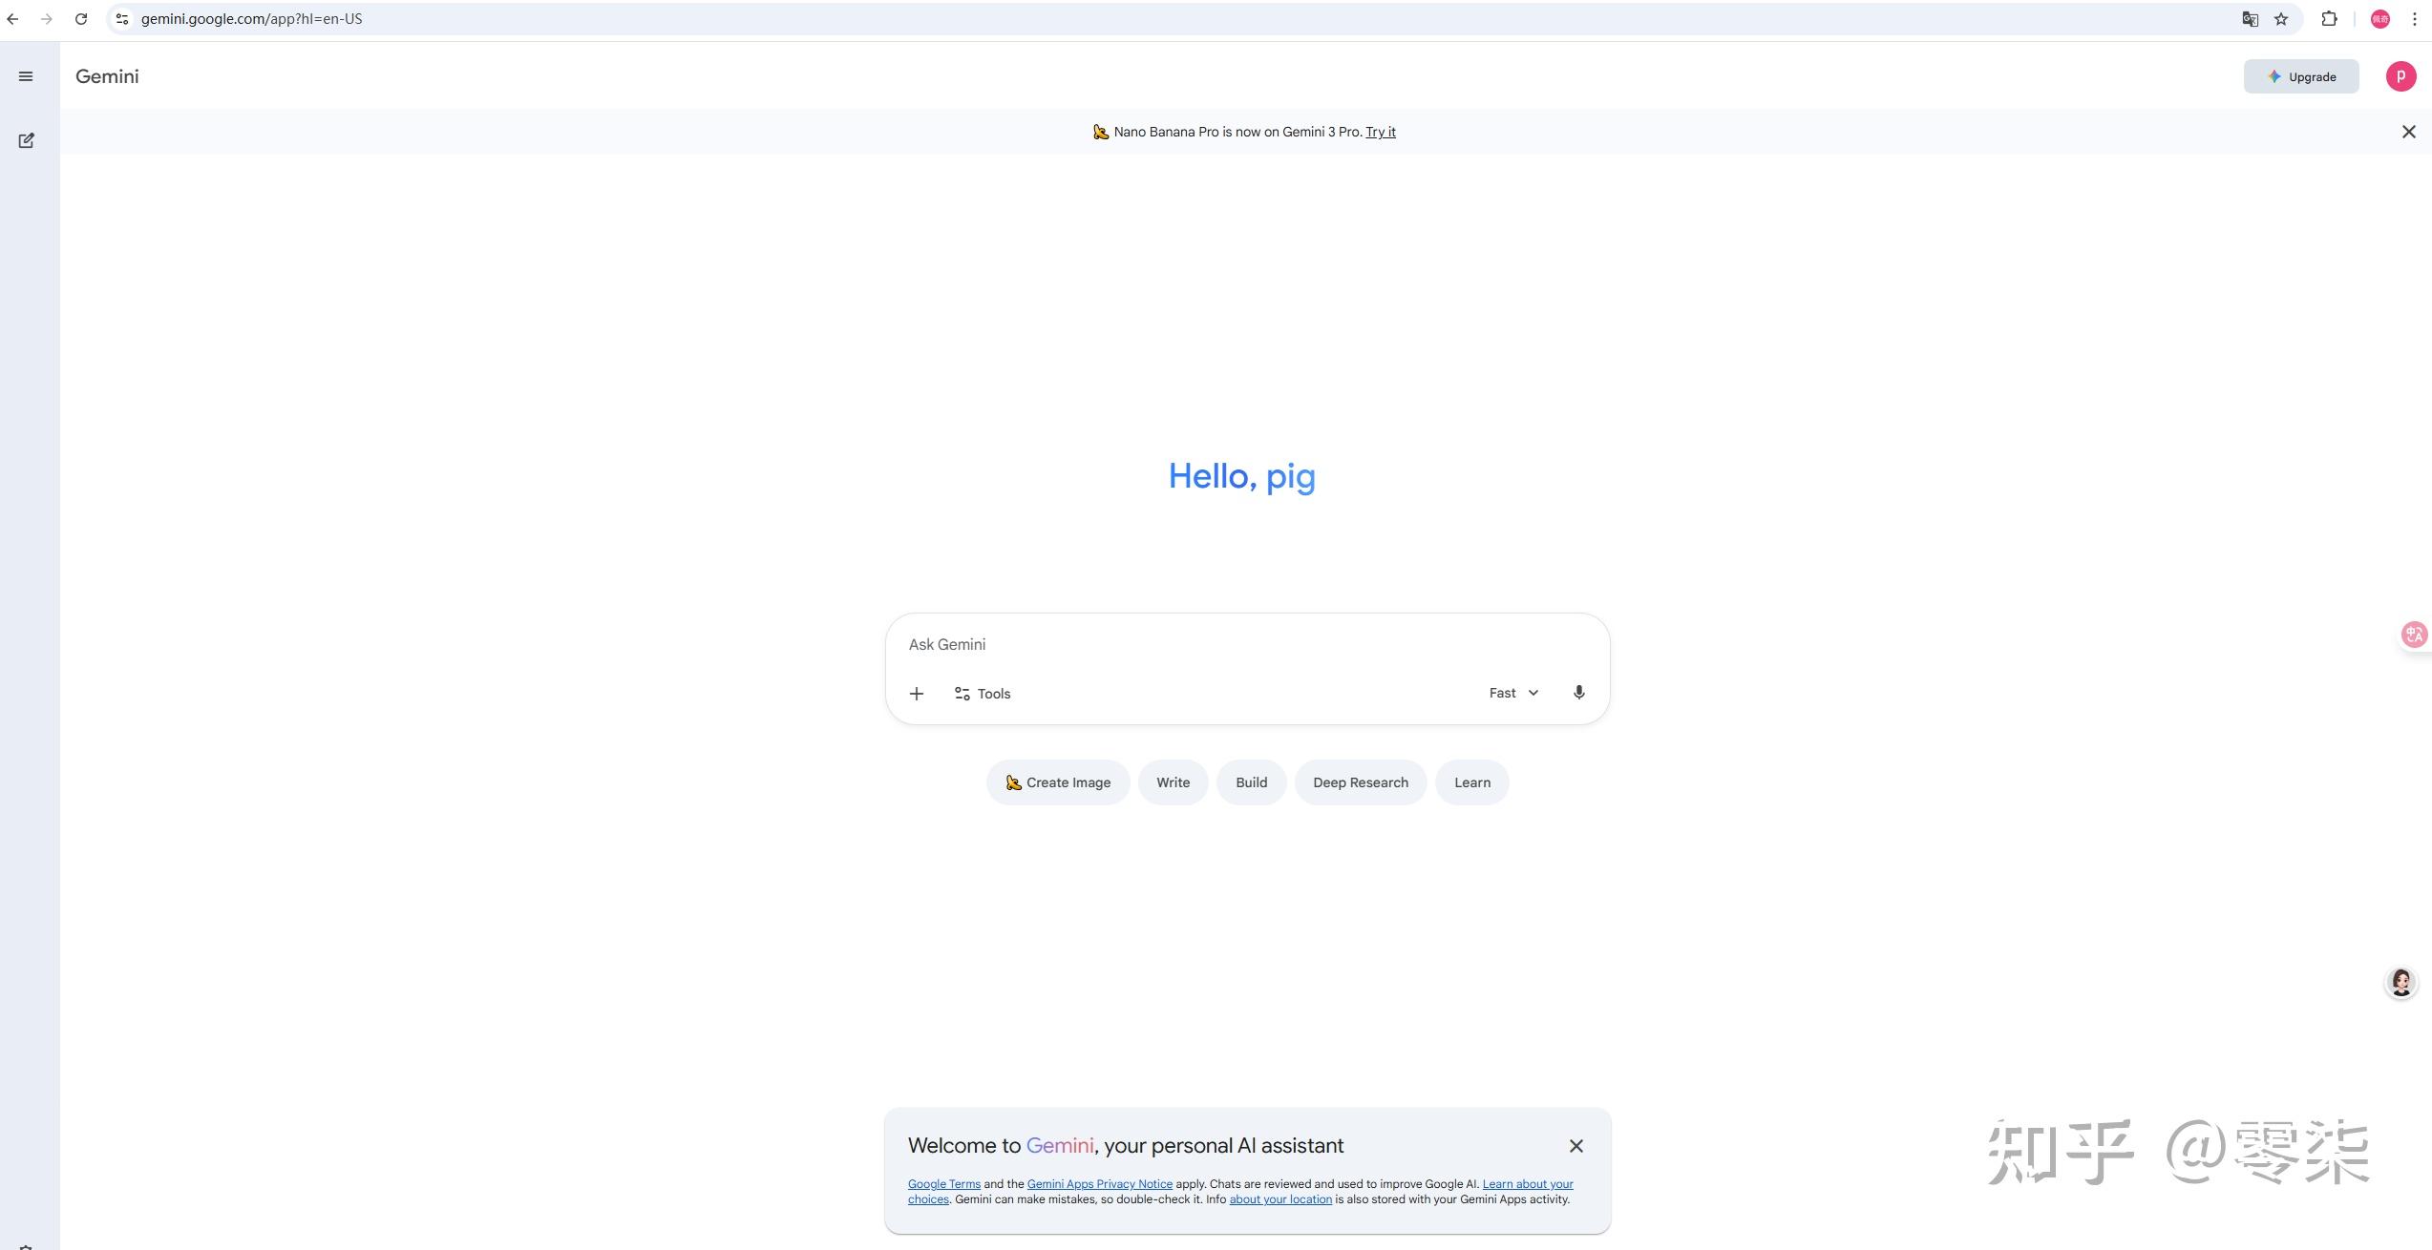Open the account avatar menu
Image resolution: width=2432 pixels, height=1250 pixels.
tap(2400, 76)
